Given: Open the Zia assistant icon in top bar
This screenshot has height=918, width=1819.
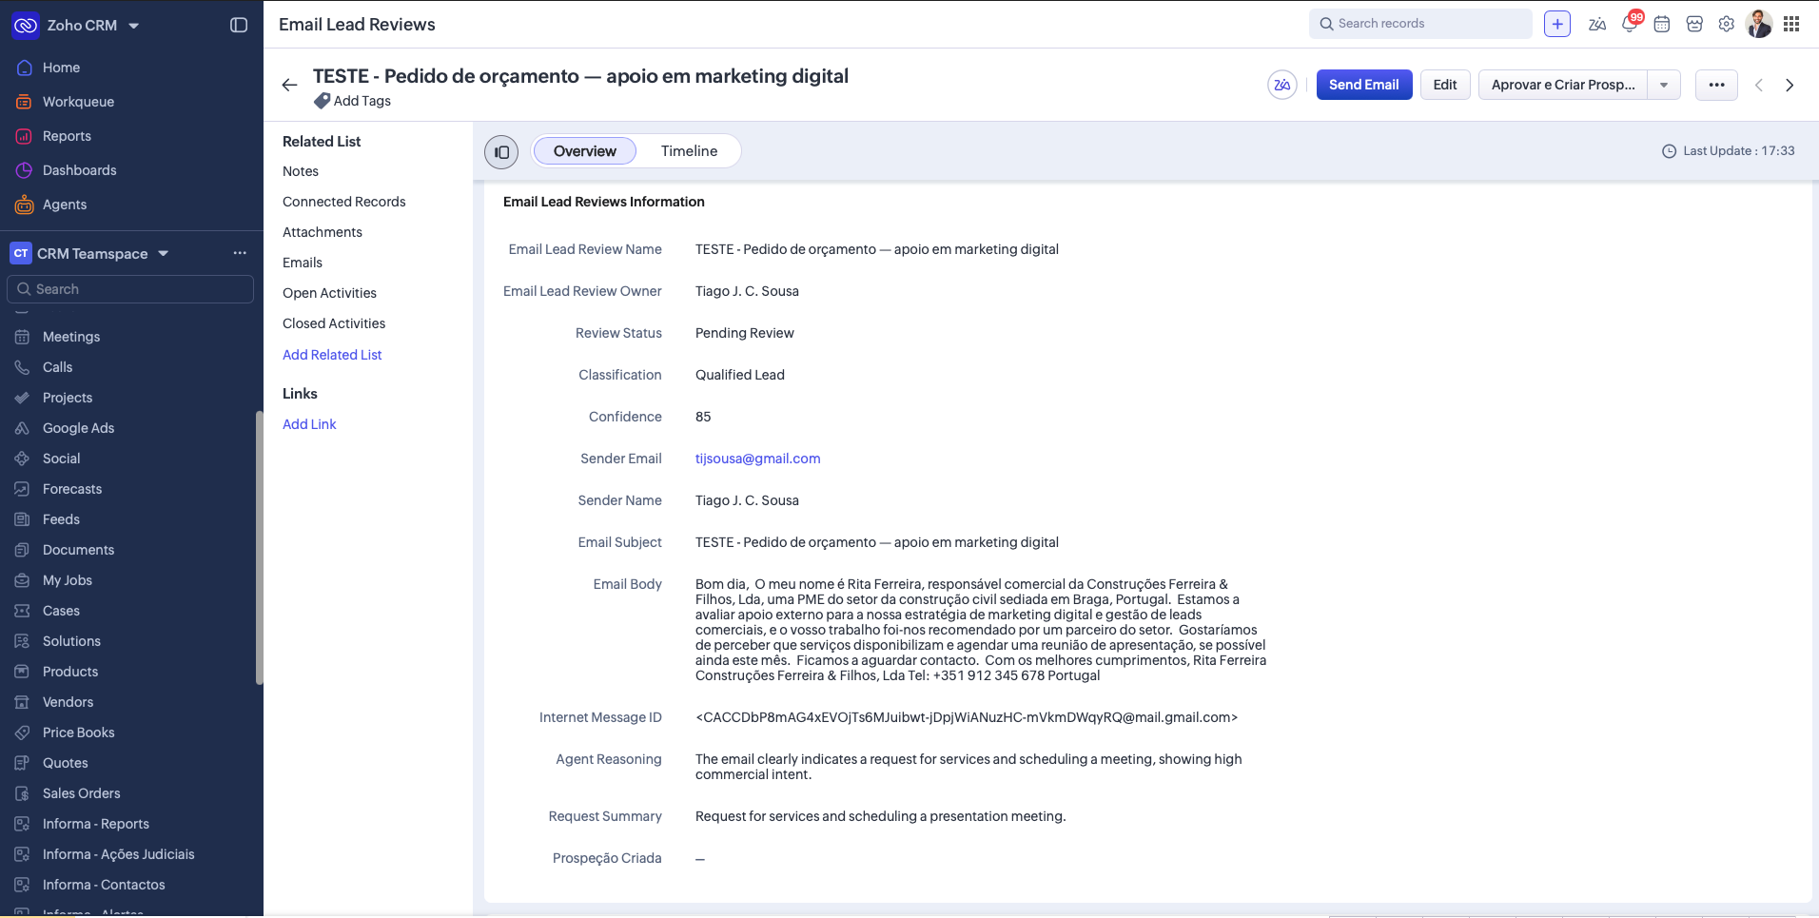Looking at the screenshot, I should (1597, 24).
